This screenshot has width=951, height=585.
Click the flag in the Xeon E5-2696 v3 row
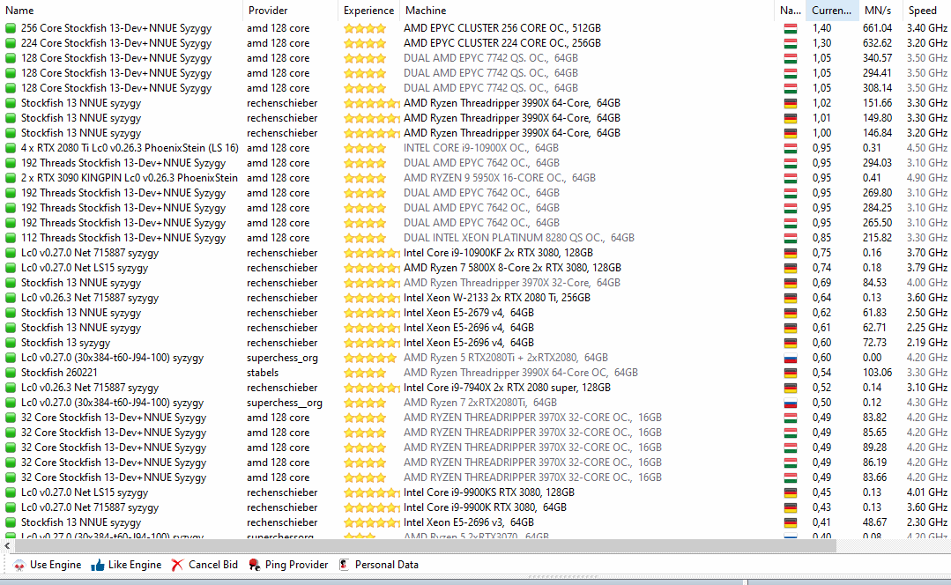[x=790, y=522]
